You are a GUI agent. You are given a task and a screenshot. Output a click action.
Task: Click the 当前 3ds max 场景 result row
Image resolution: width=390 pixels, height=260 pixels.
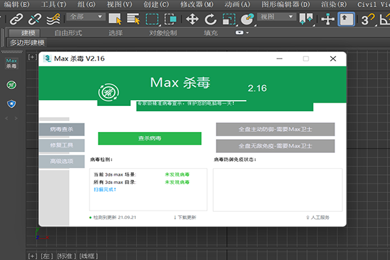point(142,175)
